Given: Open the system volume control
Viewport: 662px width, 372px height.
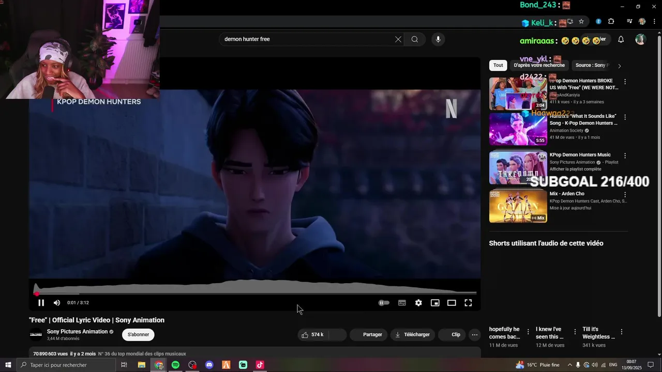Looking at the screenshot, I should point(594,365).
